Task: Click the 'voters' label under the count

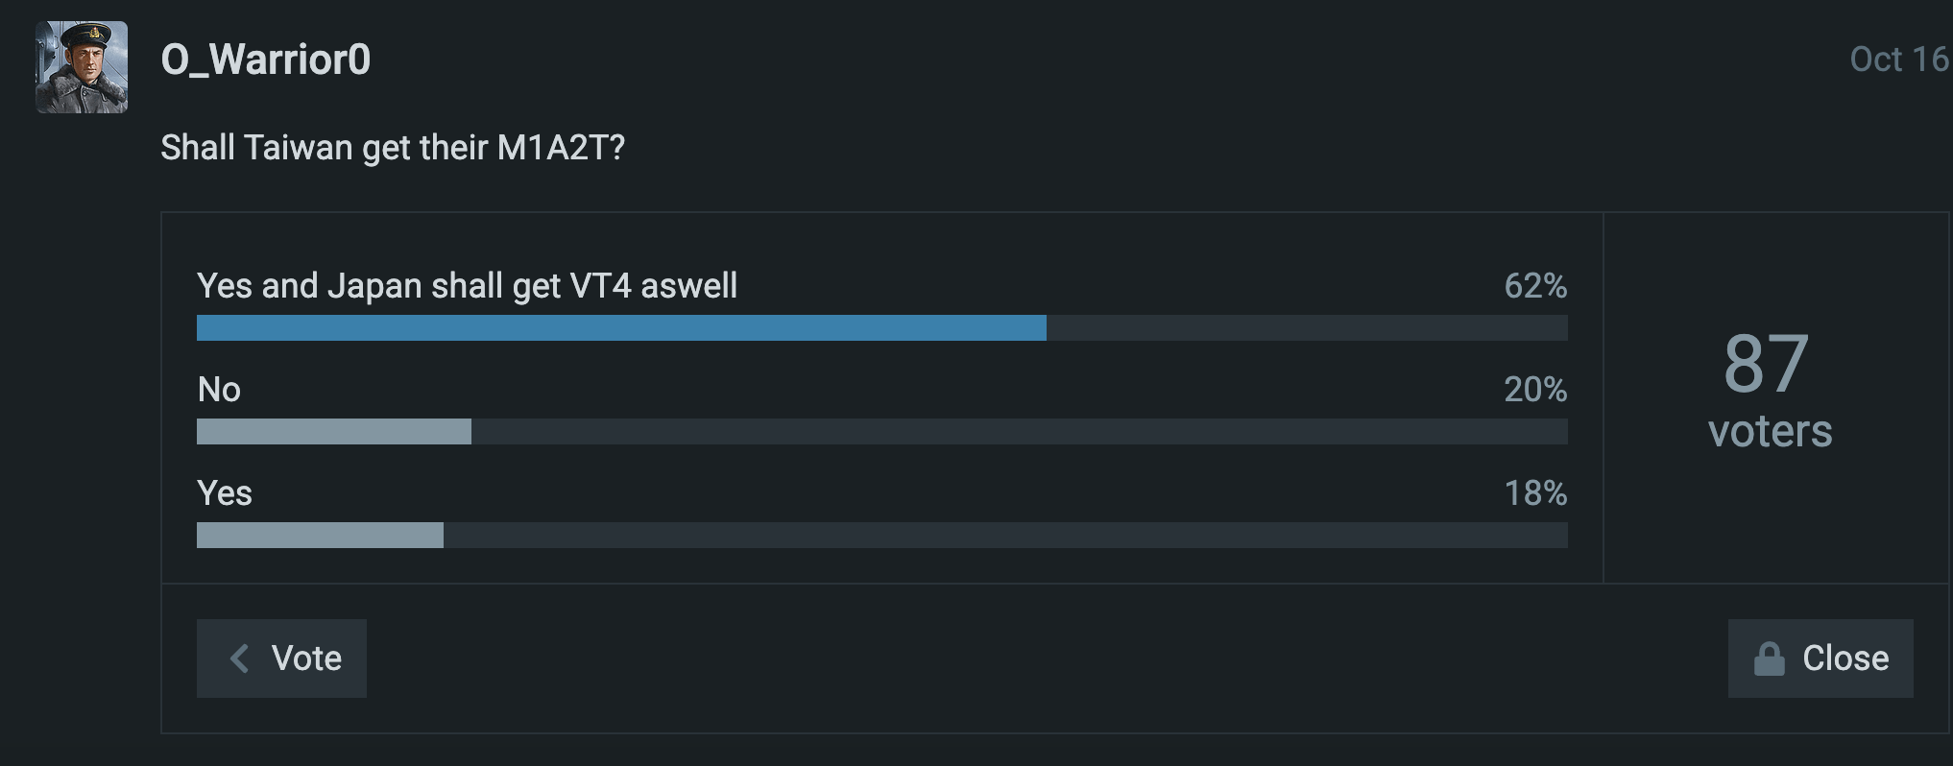Action: pos(1770,432)
